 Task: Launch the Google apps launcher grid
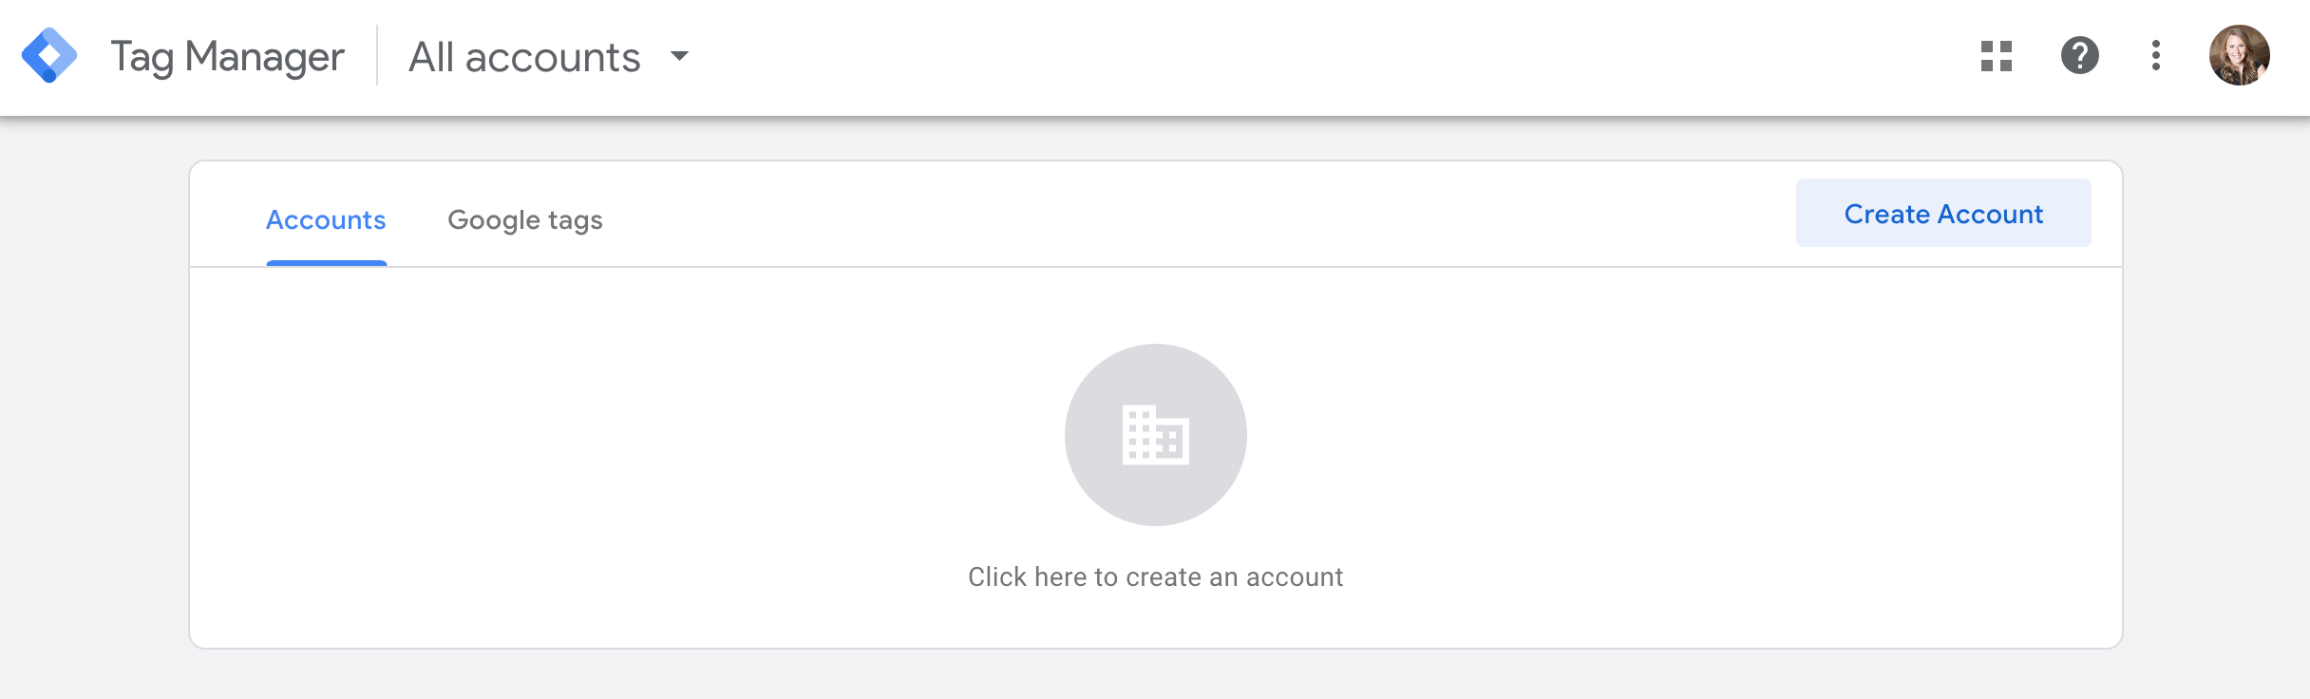point(1997,56)
